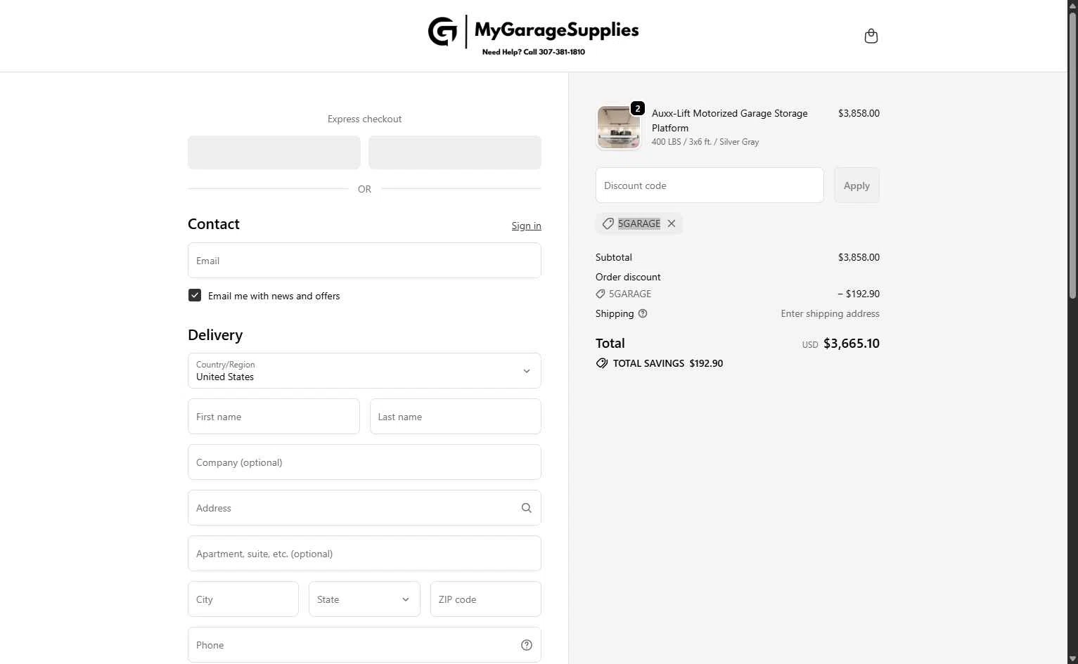The height and width of the screenshot is (664, 1078).
Task: Click the Auxx-Lift product thumbnail
Action: coord(619,127)
